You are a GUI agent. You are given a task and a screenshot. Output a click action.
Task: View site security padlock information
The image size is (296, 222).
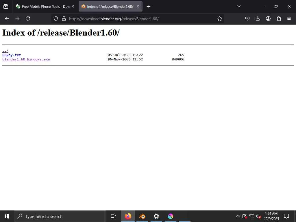coord(64,18)
